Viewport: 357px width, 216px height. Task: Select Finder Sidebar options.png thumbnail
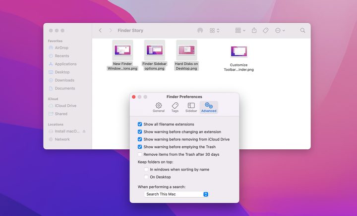154,50
